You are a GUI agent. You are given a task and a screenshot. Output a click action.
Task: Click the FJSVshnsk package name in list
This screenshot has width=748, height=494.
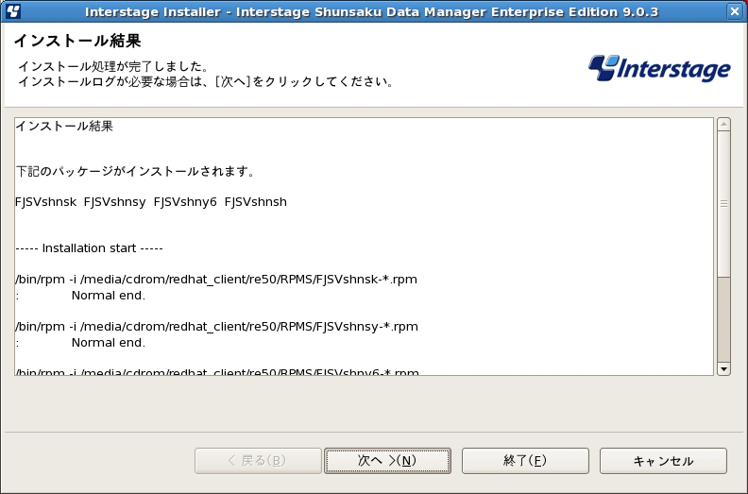(x=45, y=202)
